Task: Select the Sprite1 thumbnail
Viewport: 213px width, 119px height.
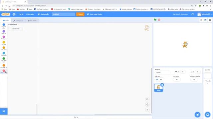Action: coord(158,88)
